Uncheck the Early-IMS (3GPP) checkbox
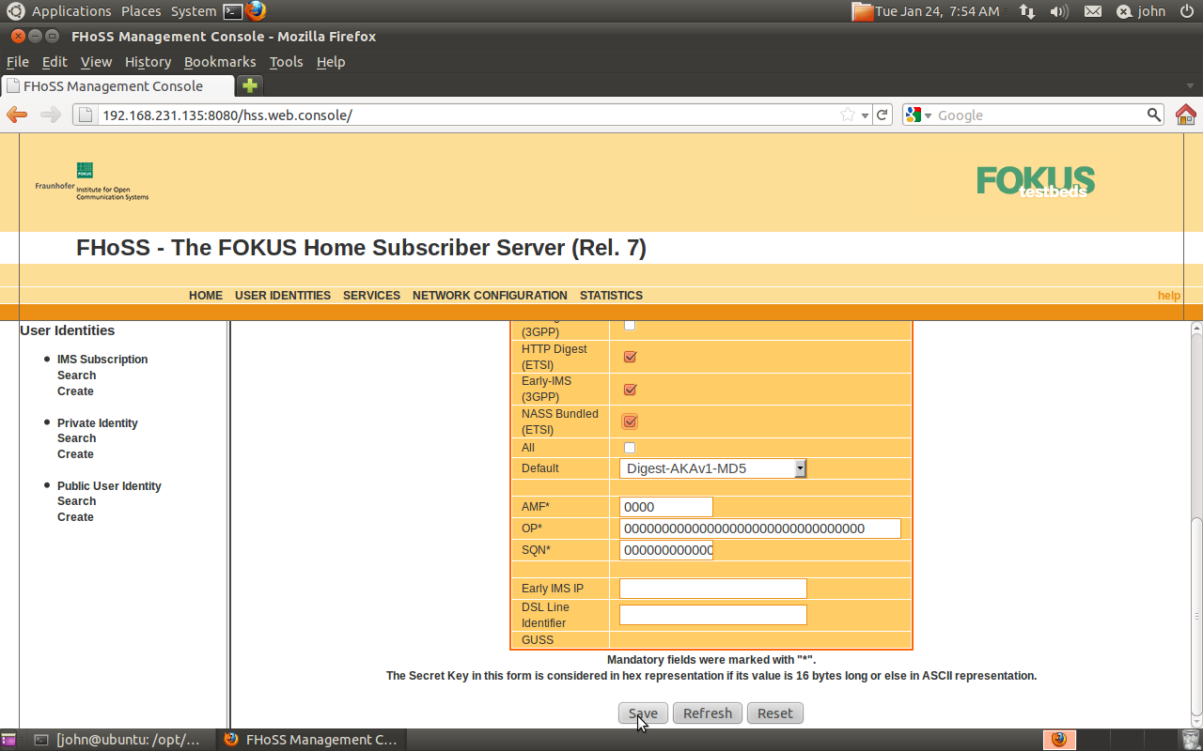 pyautogui.click(x=630, y=390)
